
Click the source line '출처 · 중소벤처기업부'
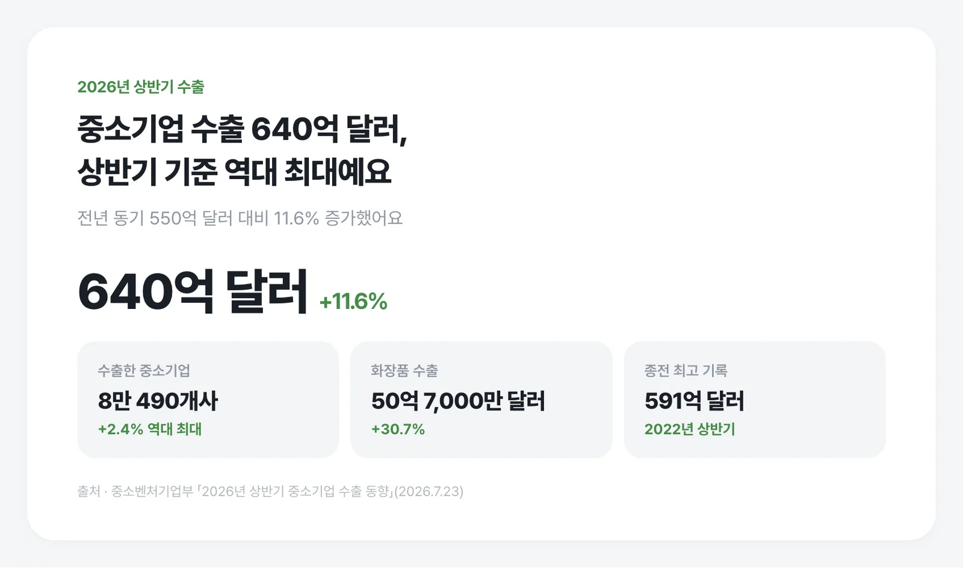(135, 491)
